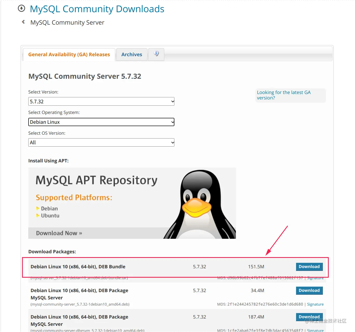
Task: Click the MySQL Community Server breadcrumb text
Action: [67, 23]
